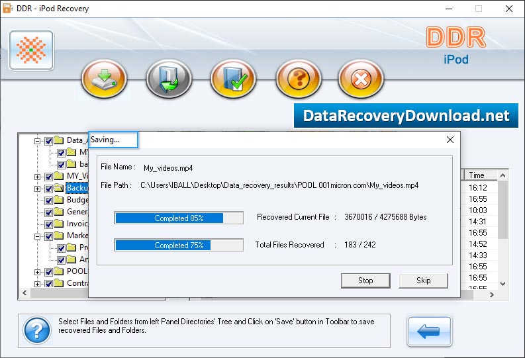525x358 pixels.
Task: Toggle checkbox of the MY_Vi folder
Action: coord(48,177)
